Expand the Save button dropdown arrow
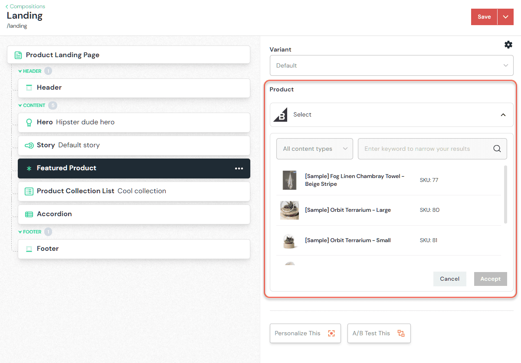 (x=505, y=16)
